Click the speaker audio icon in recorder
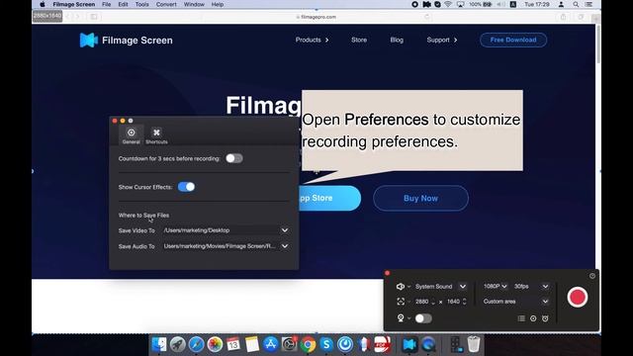 (x=400, y=287)
